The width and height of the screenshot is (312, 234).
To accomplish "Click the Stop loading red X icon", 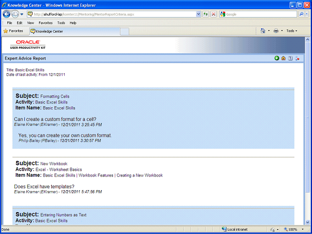I will point(214,14).
